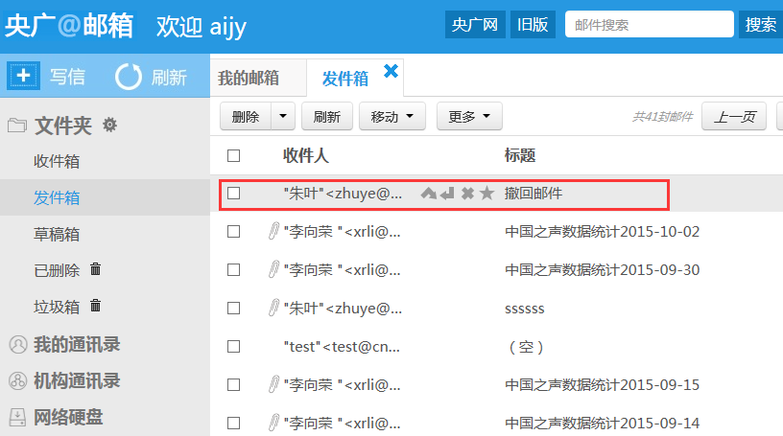Screen dimensions: 783x436
Task: Open message 中国之声数据统计2015-09-14
Action: (603, 423)
